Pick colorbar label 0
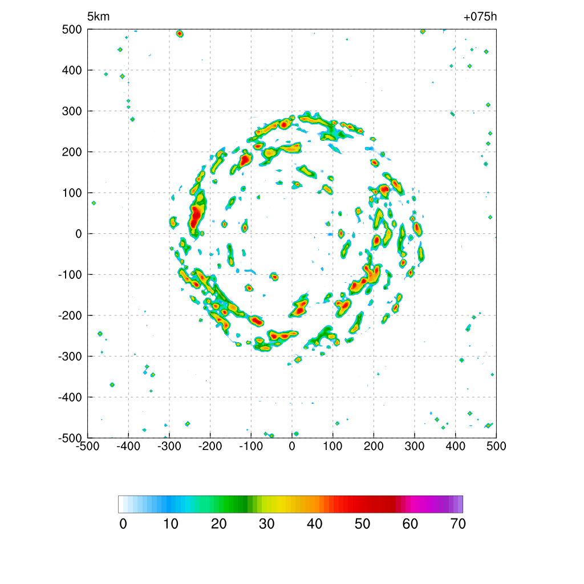584x584 pixels. [123, 524]
